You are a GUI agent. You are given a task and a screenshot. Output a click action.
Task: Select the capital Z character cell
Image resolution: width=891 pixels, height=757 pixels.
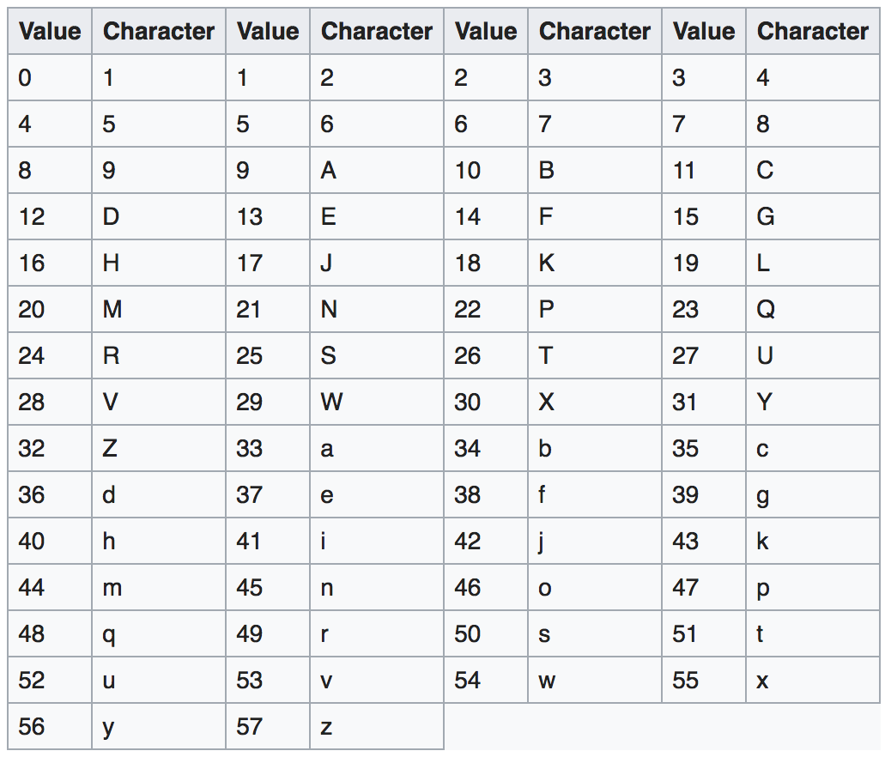159,448
